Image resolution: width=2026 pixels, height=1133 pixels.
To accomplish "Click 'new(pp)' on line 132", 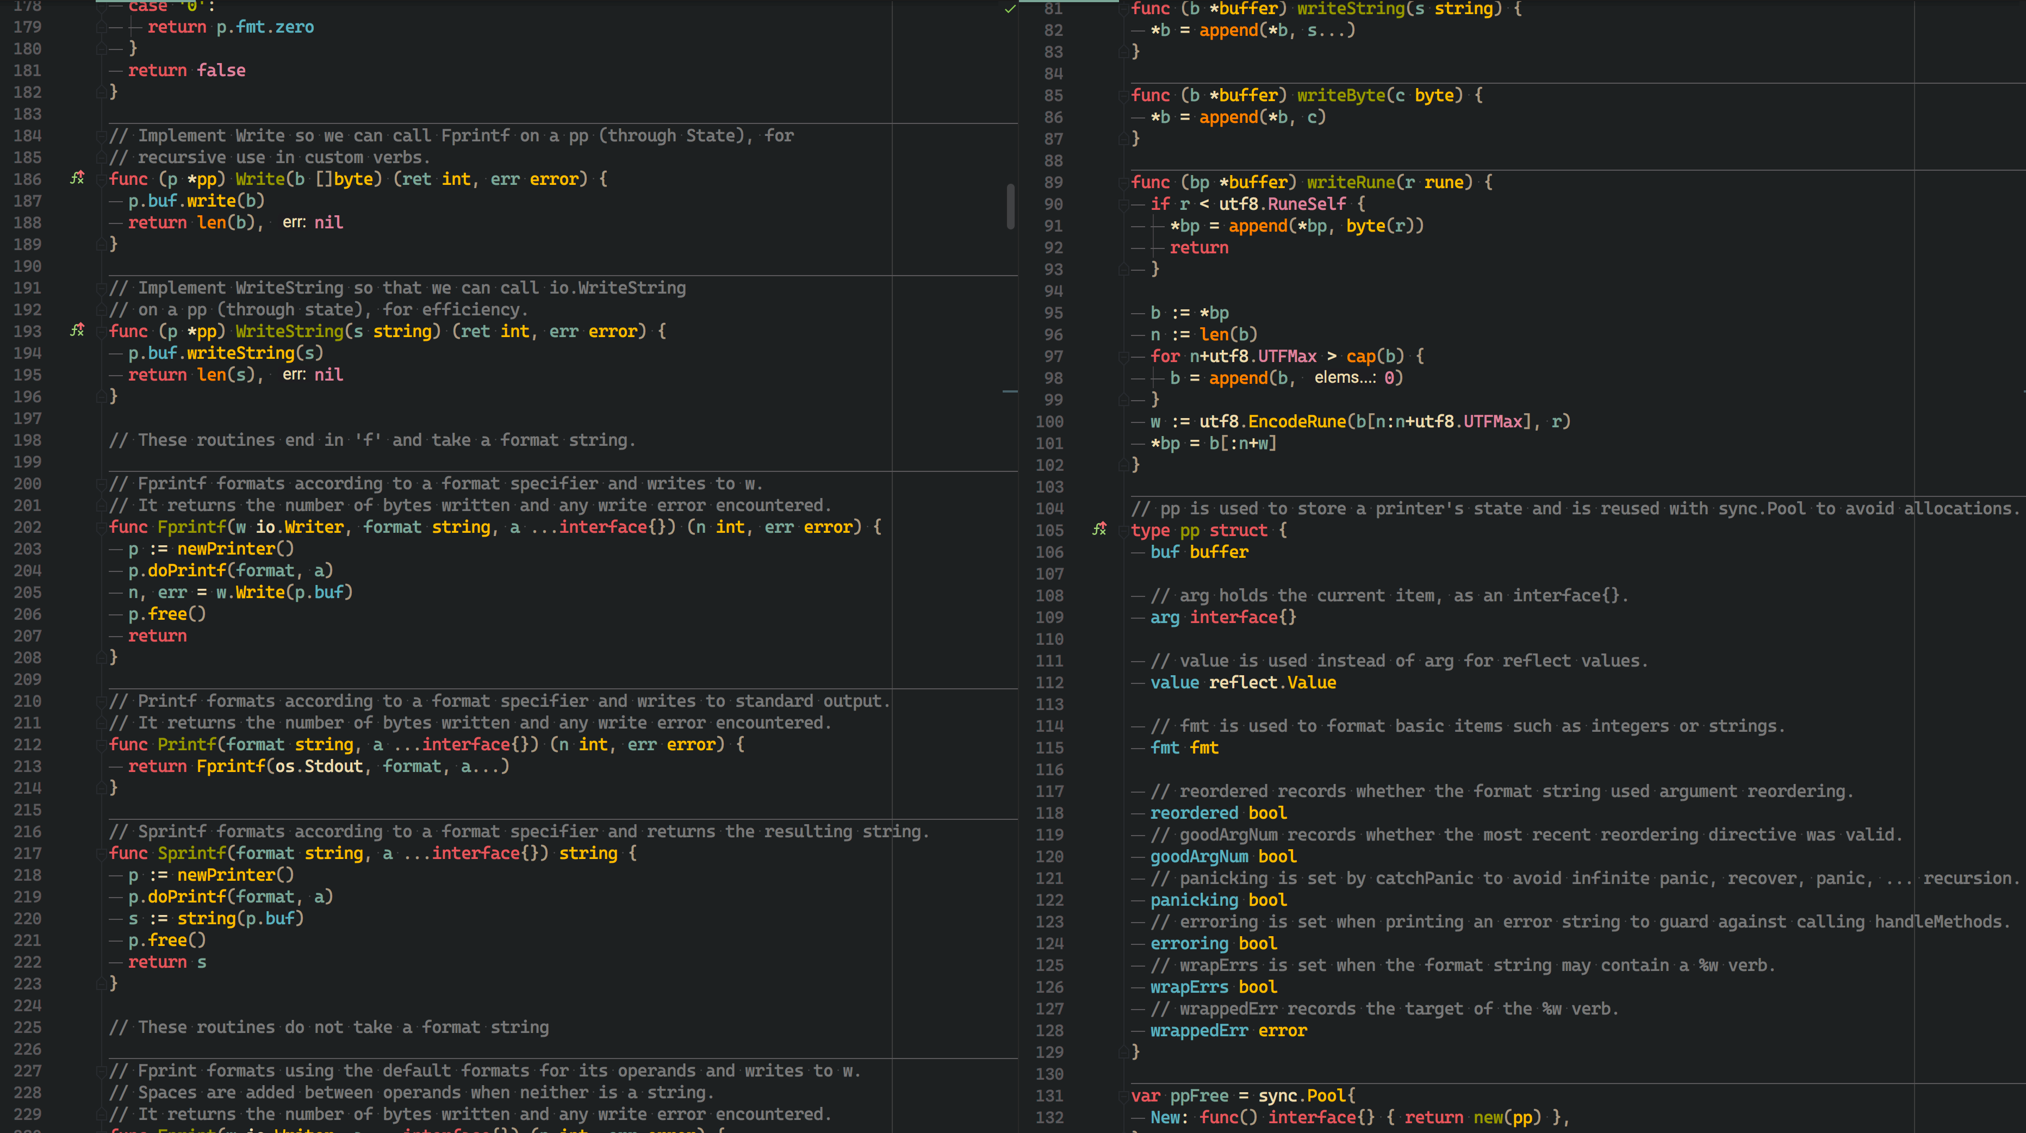I will [x=1507, y=1118].
